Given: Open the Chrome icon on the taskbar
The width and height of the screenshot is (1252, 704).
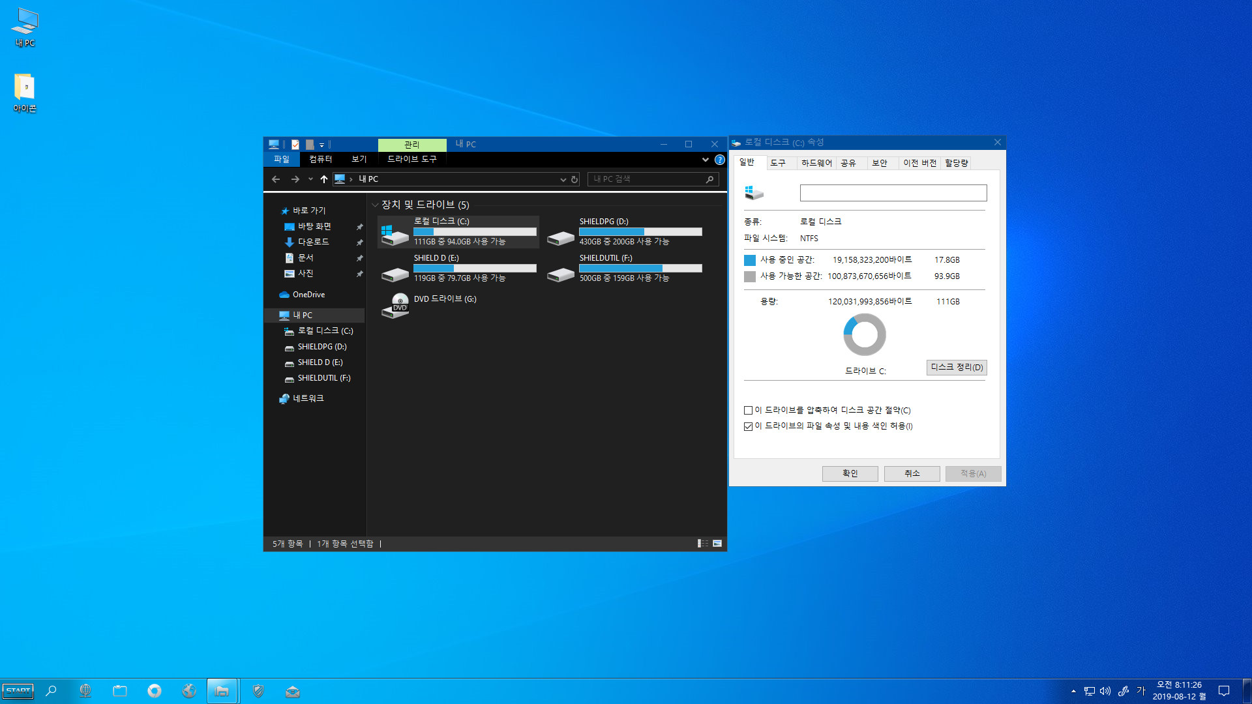Looking at the screenshot, I should pos(155,691).
